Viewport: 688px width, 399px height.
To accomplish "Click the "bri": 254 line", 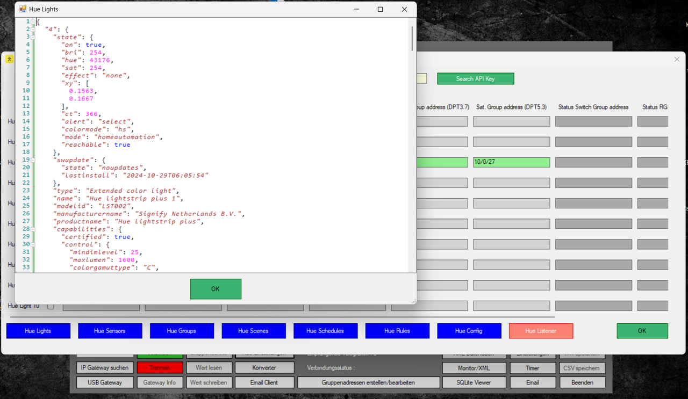I will [x=84, y=53].
